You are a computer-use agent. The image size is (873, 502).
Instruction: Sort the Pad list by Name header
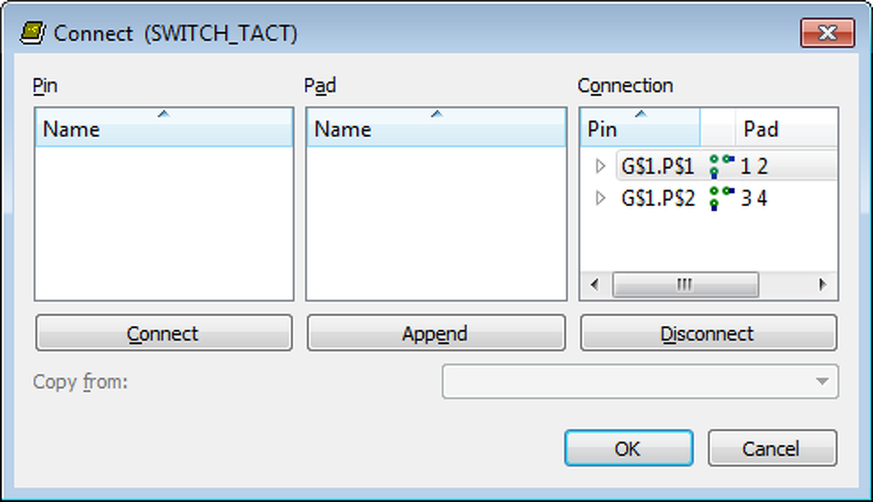coord(436,129)
